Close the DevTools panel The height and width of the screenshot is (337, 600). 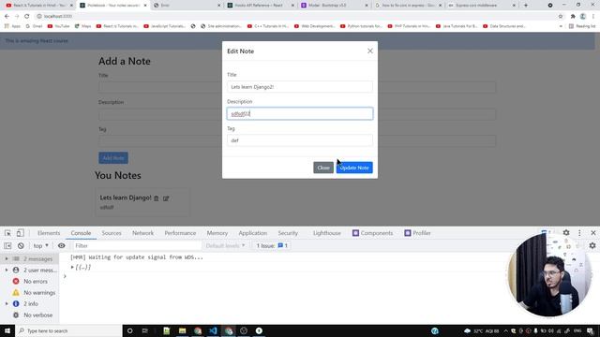tap(593, 233)
